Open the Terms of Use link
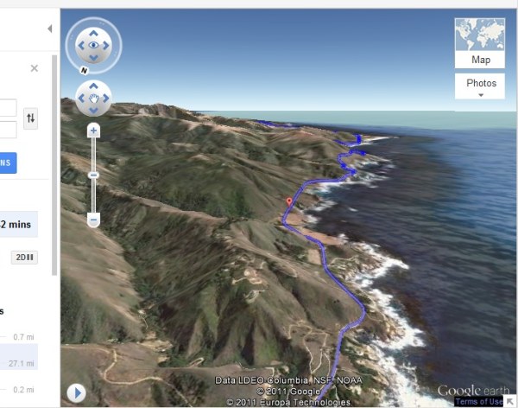Image resolution: width=518 pixels, height=408 pixels. point(478,402)
